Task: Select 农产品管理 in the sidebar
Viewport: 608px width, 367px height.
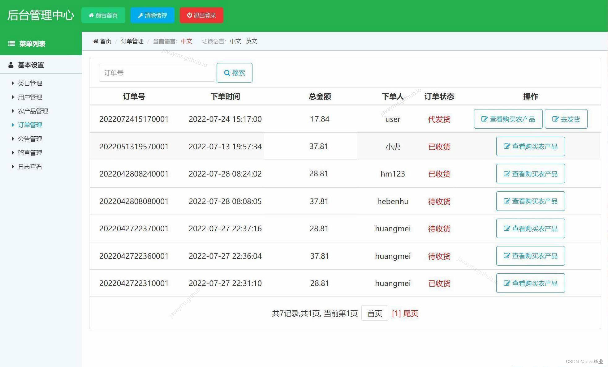Action: [x=33, y=111]
